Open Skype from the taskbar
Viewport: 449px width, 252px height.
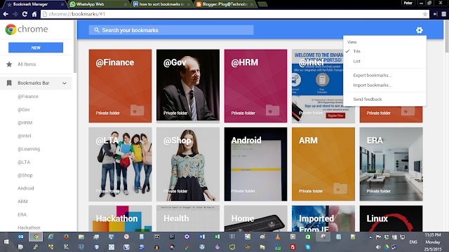point(308,247)
